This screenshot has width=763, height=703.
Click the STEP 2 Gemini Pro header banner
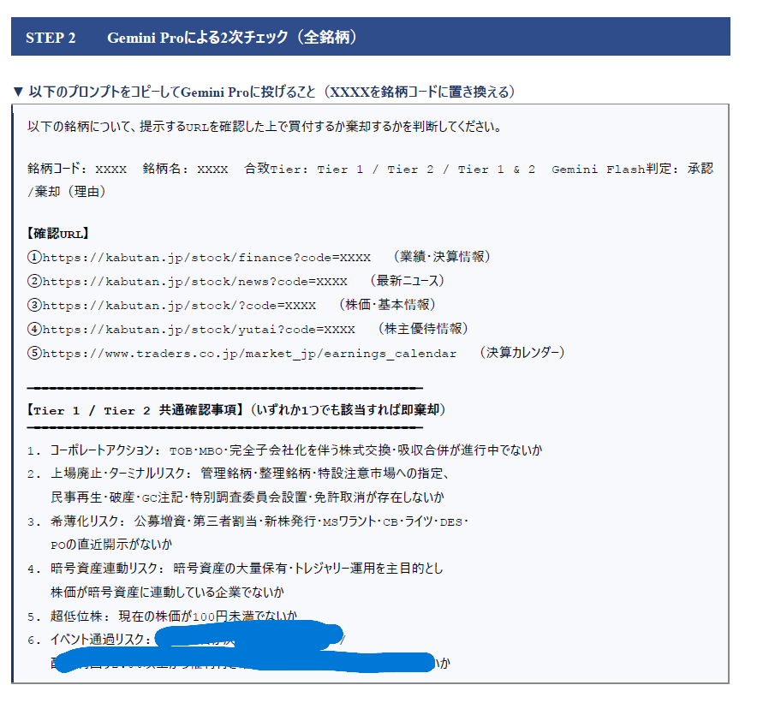pos(370,37)
